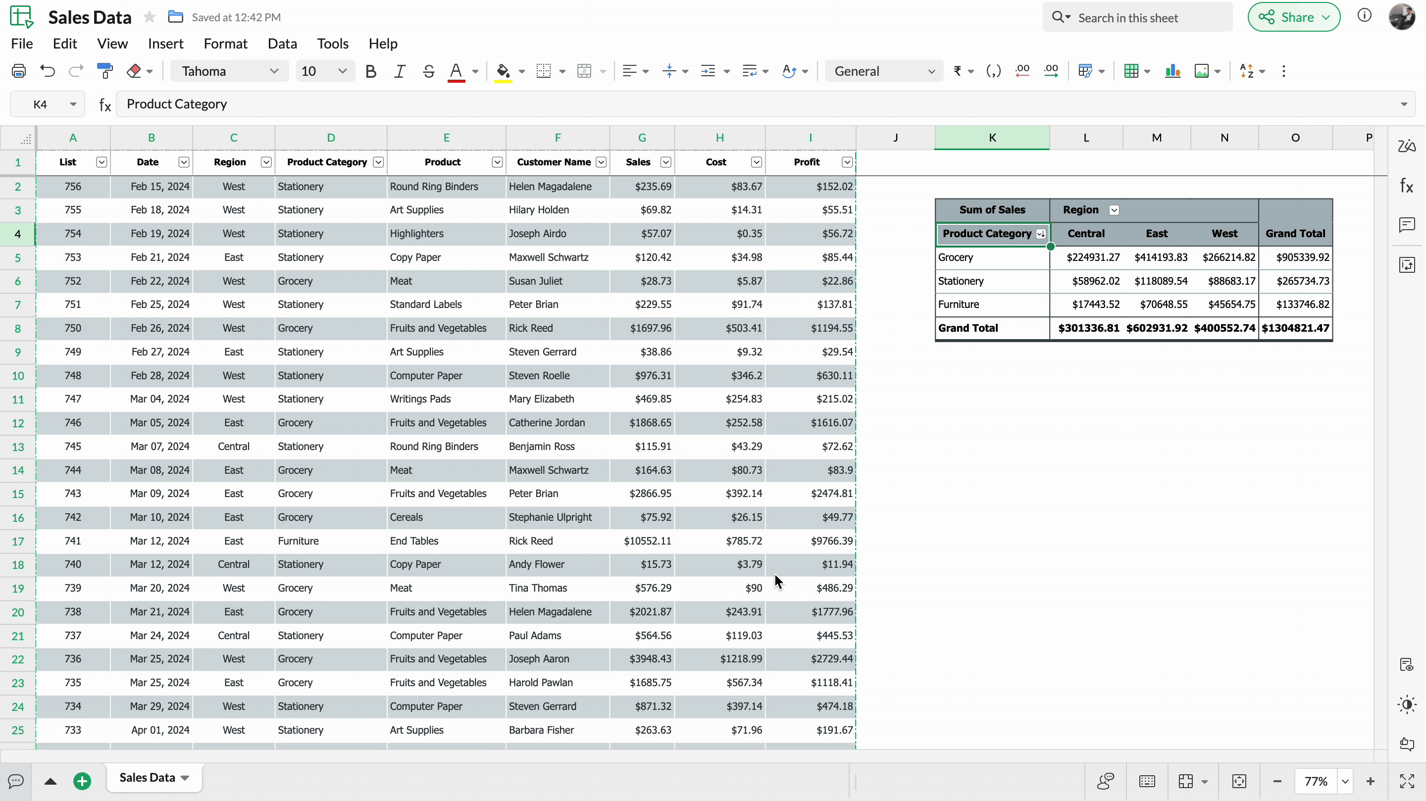The width and height of the screenshot is (1426, 801).
Task: Click the Print icon in toolbar
Action: click(19, 71)
